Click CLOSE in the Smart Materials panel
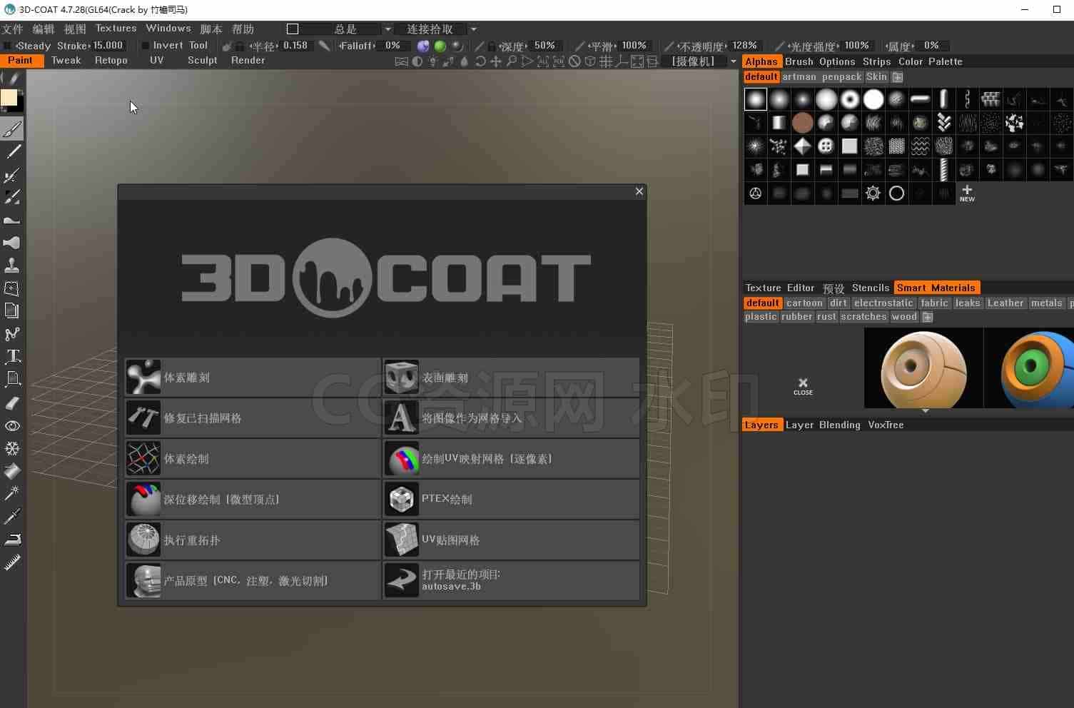This screenshot has width=1074, height=708. click(x=803, y=386)
